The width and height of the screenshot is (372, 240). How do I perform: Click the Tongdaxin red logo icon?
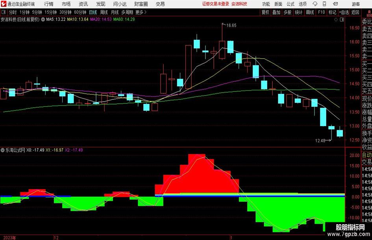click(x=4, y=4)
